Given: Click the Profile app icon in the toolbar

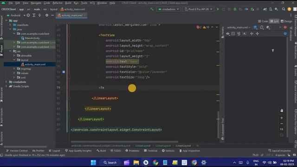Looking at the screenshot, I should [246, 9].
